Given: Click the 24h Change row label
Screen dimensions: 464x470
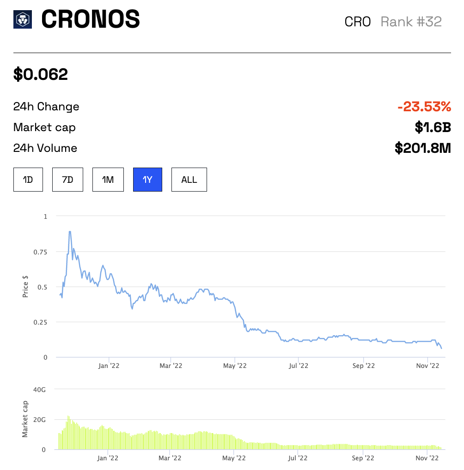Looking at the screenshot, I should [x=46, y=107].
